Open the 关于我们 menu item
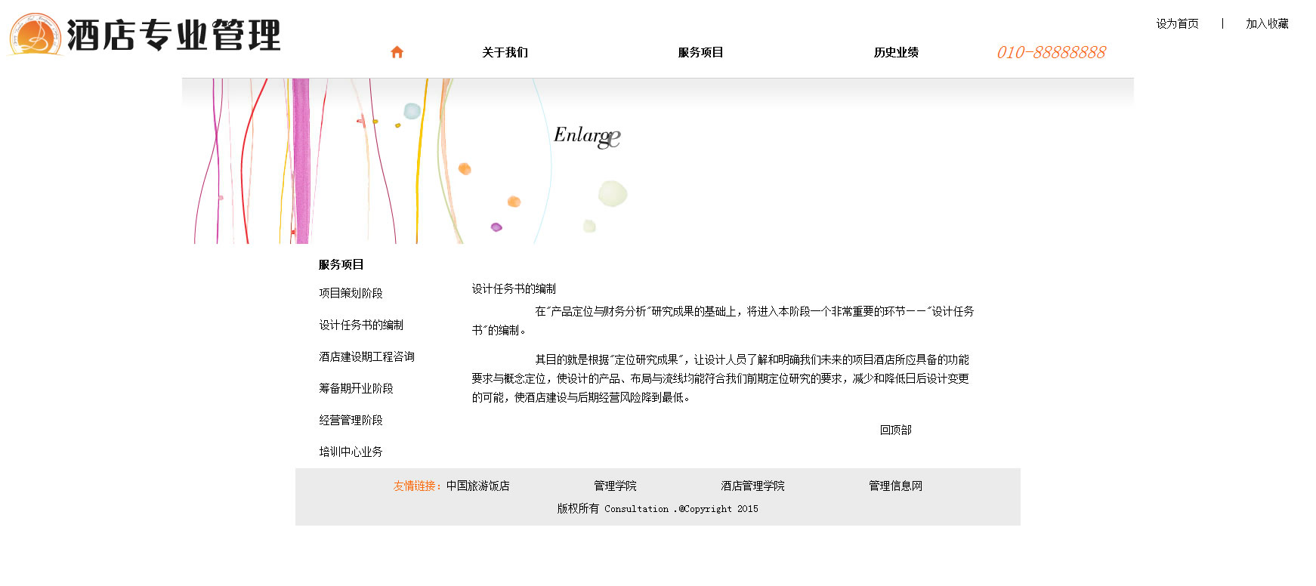Screen dimensions: 1316x586 click(x=505, y=52)
